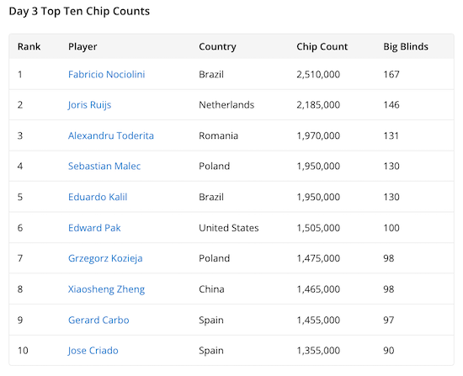Open Fabricio Nociolini player profile link
Image resolution: width=463 pixels, height=376 pixels.
coord(106,74)
